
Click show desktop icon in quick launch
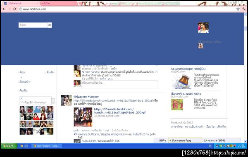pos(26,146)
